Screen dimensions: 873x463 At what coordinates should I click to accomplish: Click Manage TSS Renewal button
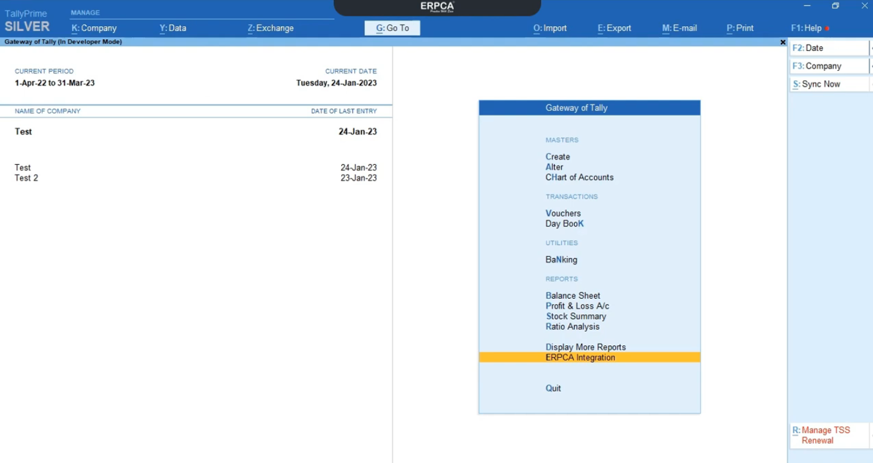(829, 435)
